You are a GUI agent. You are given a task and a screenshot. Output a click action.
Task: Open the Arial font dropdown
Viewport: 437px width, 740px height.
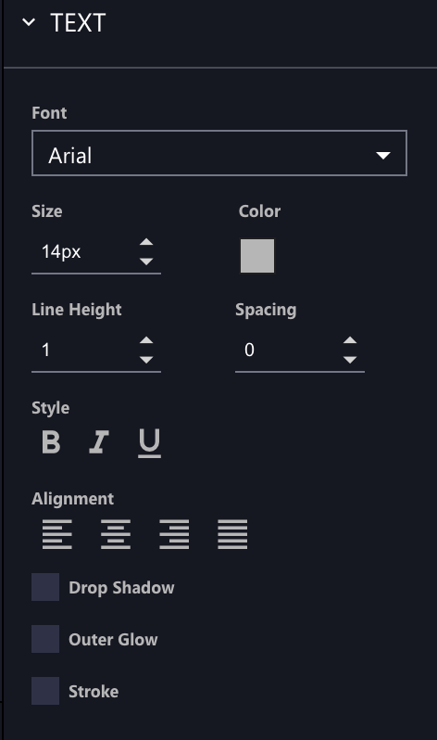(219, 153)
